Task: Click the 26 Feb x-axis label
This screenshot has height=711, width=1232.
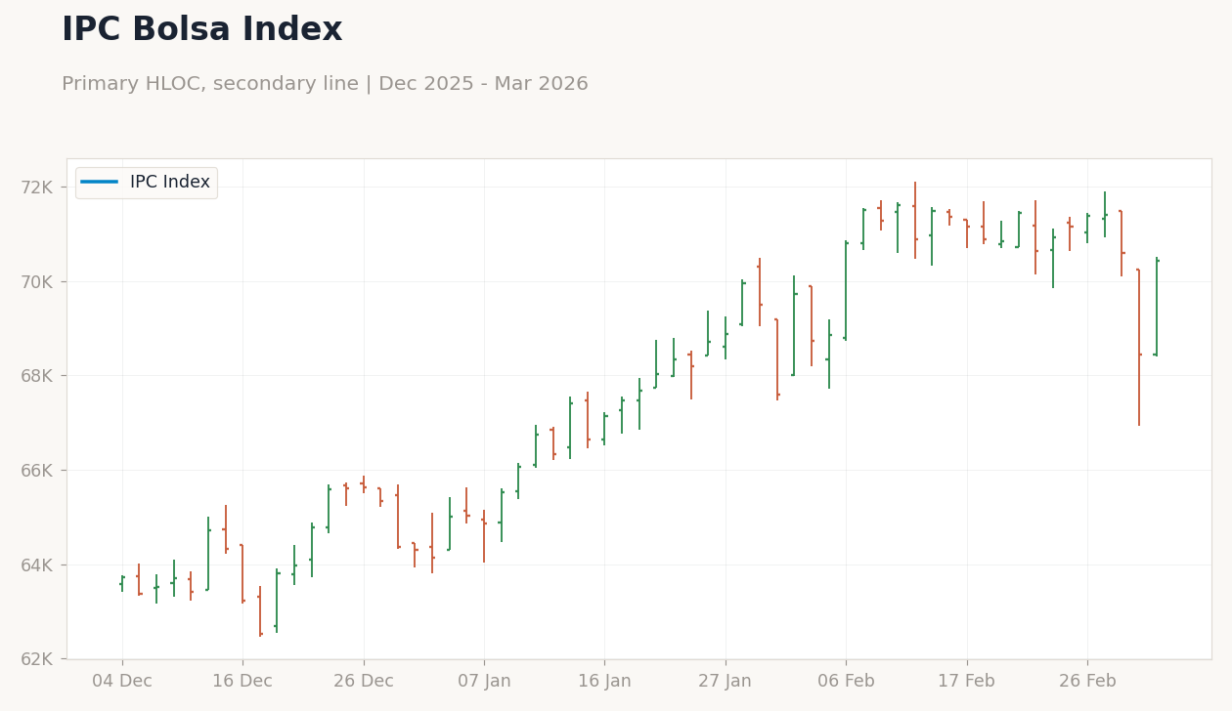Action: [1087, 682]
